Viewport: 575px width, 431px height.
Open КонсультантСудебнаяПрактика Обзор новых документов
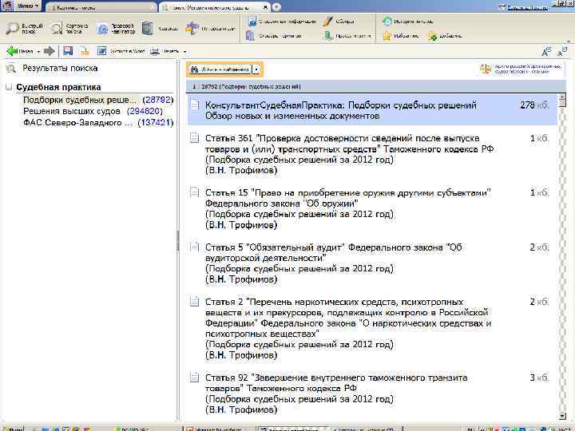[372, 110]
